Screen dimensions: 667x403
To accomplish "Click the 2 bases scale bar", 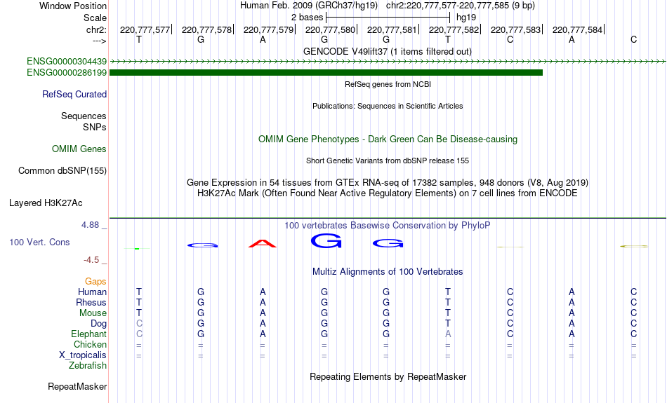I will pyautogui.click(x=388, y=18).
